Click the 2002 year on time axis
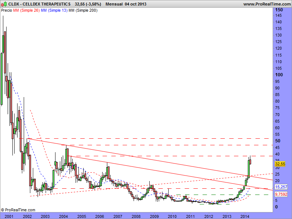The width and height of the screenshot is (292, 219). (27, 216)
